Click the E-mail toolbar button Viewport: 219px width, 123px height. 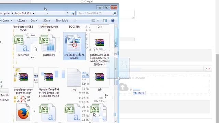tap(34, 20)
